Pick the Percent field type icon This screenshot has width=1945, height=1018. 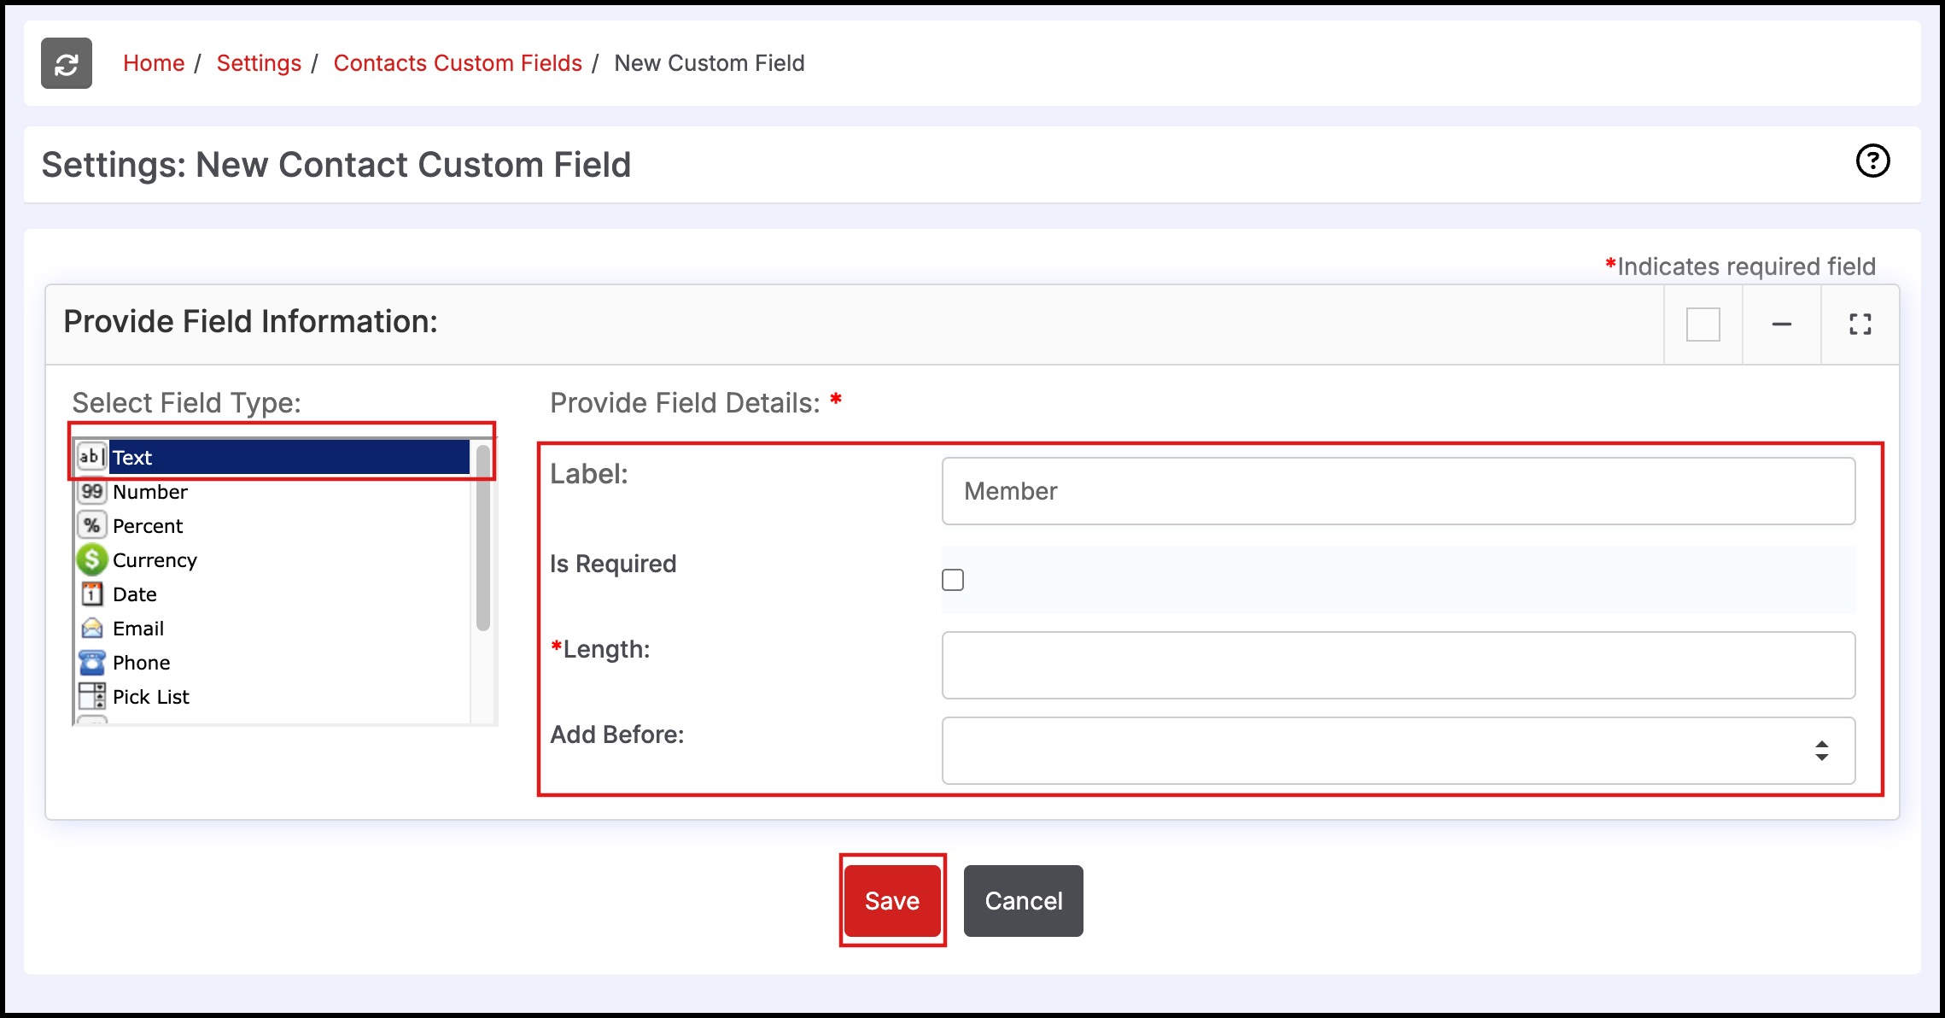(91, 526)
